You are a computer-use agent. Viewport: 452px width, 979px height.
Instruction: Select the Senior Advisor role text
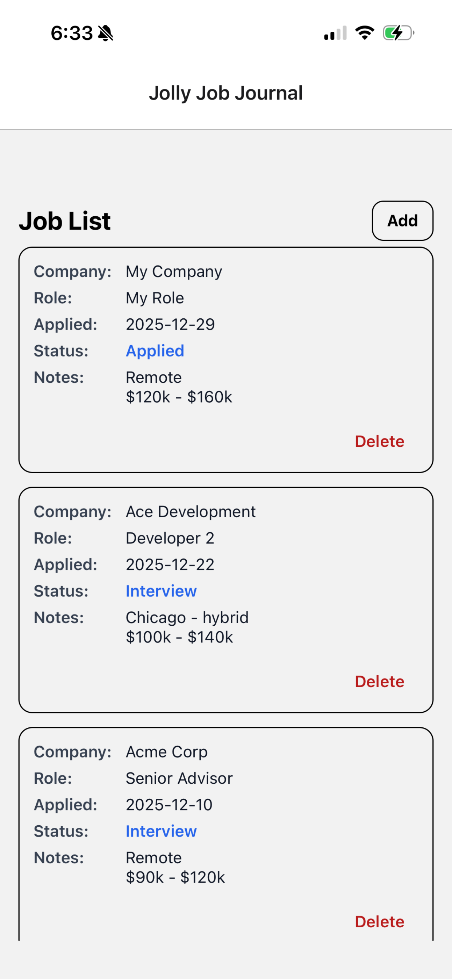point(179,778)
